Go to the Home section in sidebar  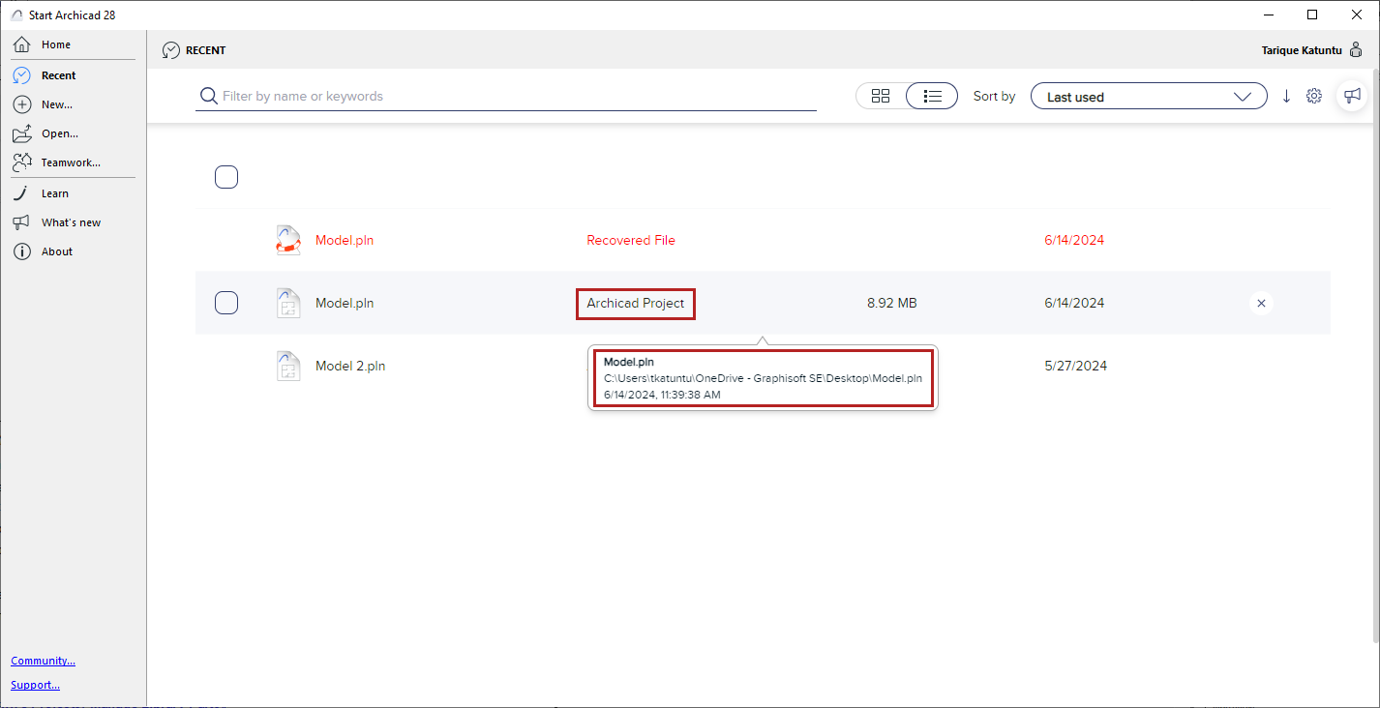click(x=55, y=44)
